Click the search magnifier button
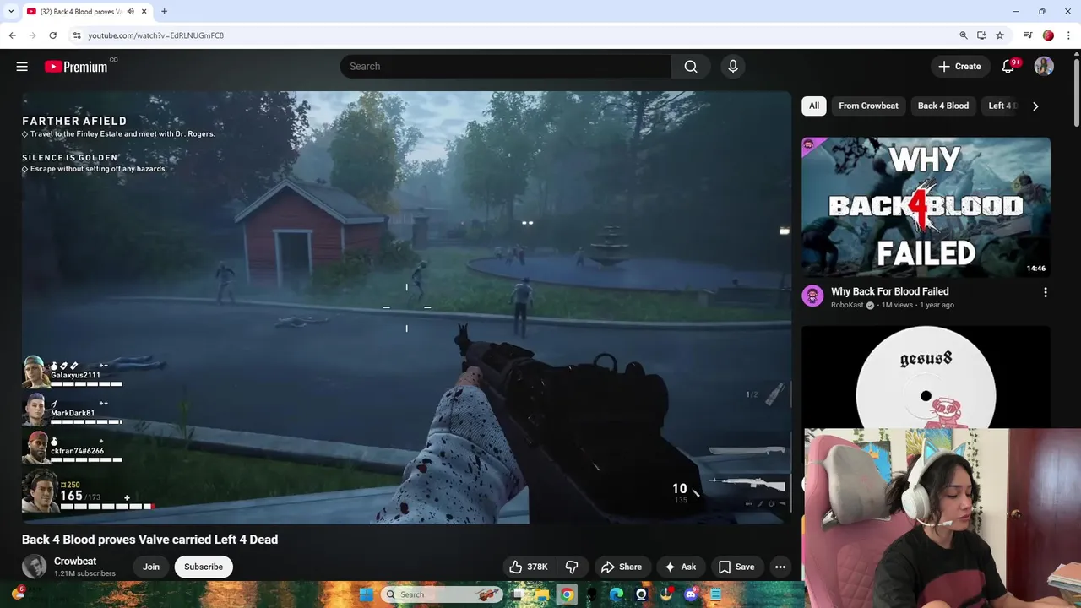1081x608 pixels. pyautogui.click(x=691, y=67)
